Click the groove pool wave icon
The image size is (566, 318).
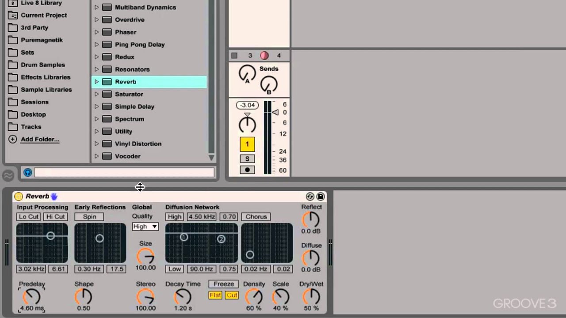point(8,175)
